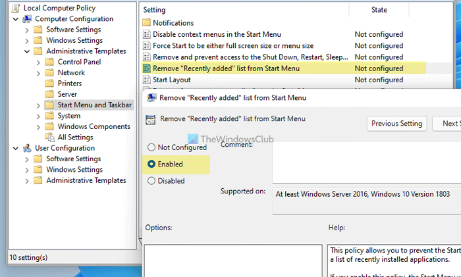
Task: Open Force Start full screen size setting
Action: pyautogui.click(x=232, y=45)
